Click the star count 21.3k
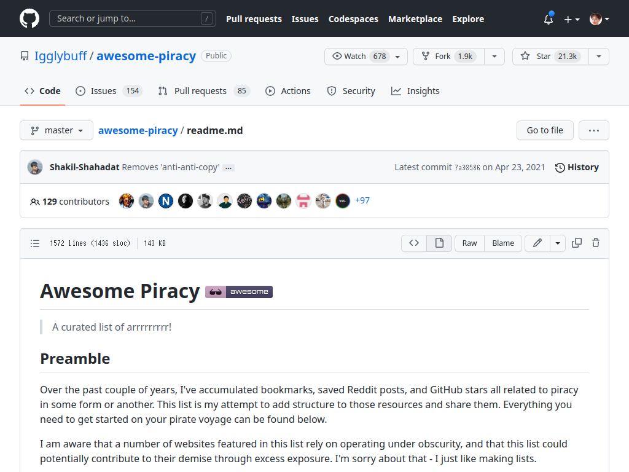The image size is (629, 472). click(567, 56)
